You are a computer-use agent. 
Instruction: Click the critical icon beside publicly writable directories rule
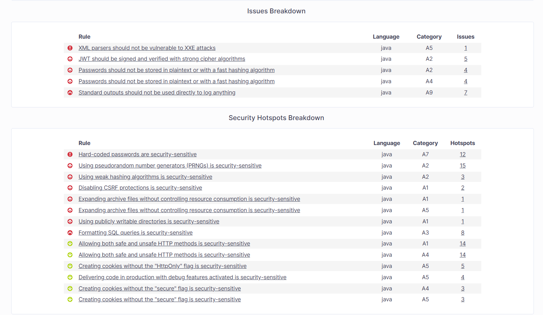click(70, 222)
